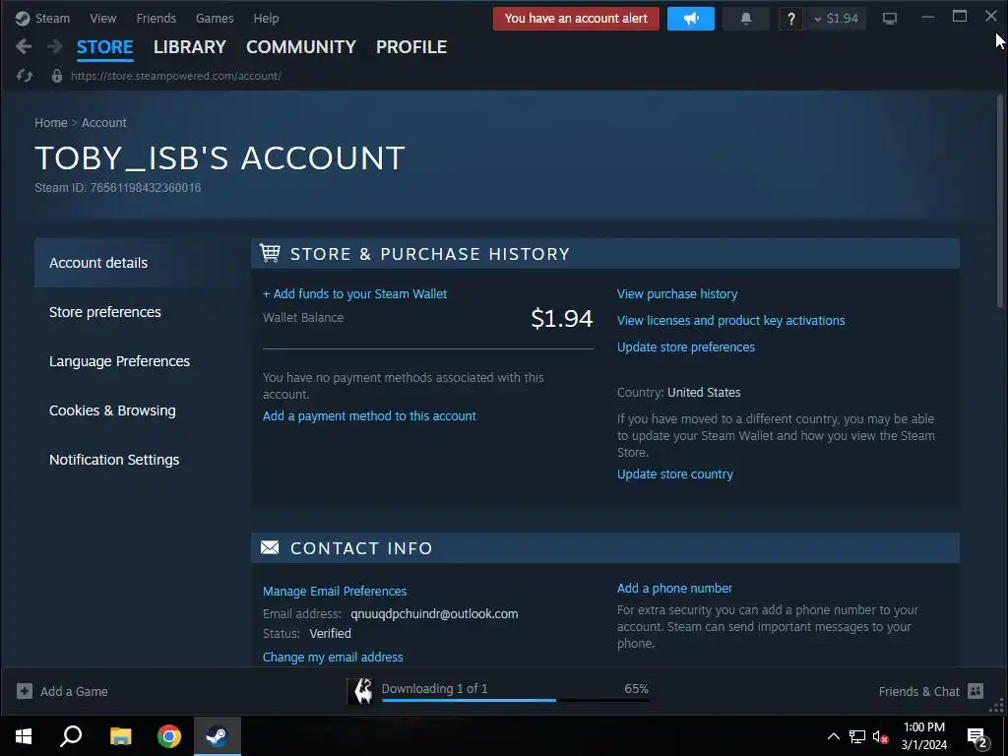Click the Steam logo icon in the menu bar
The height and width of the screenshot is (756, 1008).
tap(23, 18)
